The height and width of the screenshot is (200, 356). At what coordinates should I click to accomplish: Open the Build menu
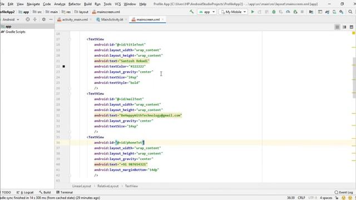(88, 4)
